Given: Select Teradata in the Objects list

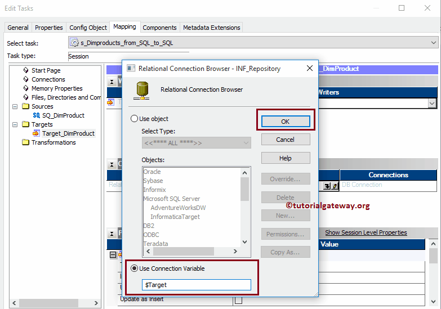Looking at the screenshot, I should click(x=156, y=244).
